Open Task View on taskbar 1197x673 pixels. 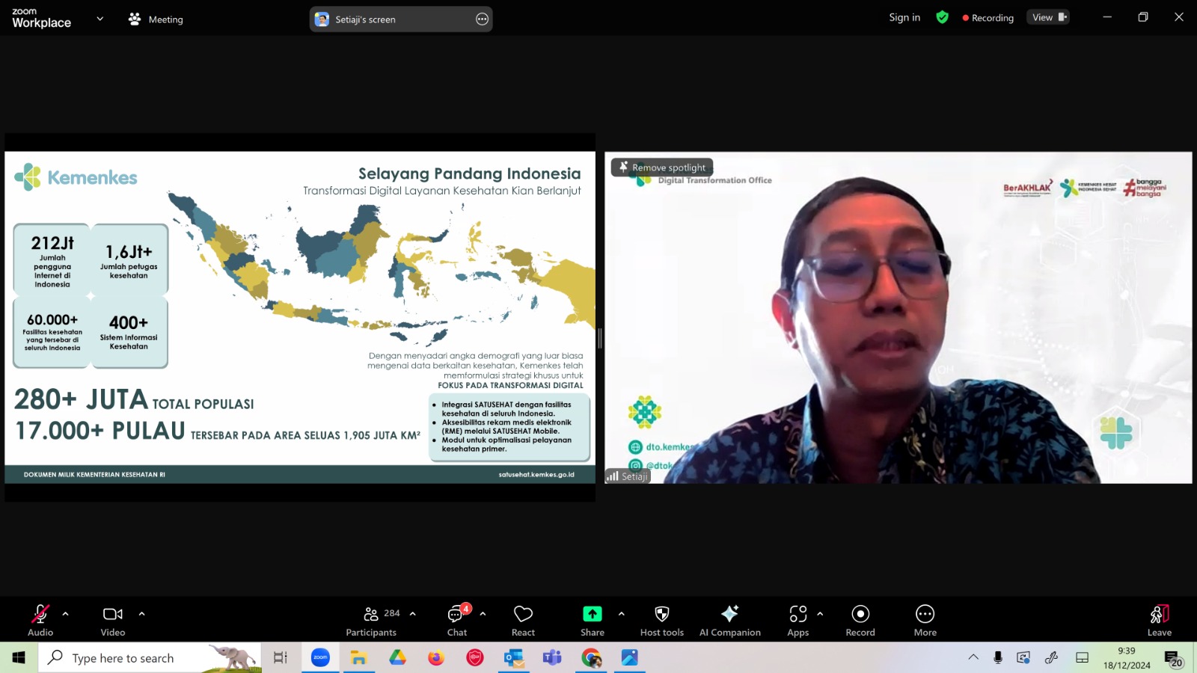pos(281,658)
